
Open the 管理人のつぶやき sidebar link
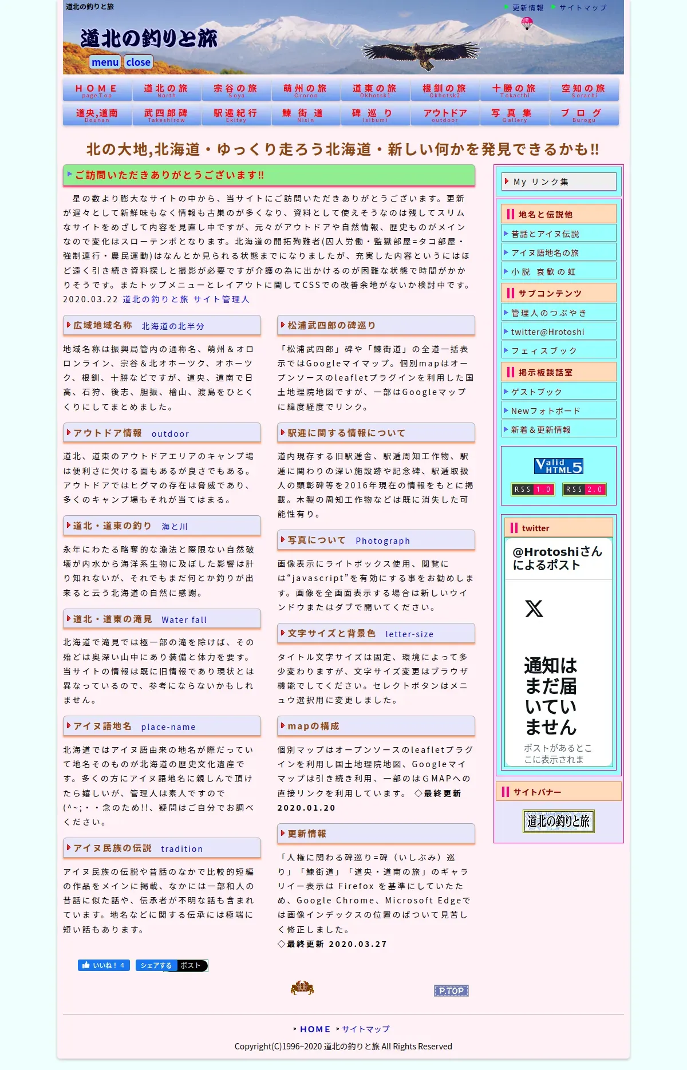click(559, 313)
